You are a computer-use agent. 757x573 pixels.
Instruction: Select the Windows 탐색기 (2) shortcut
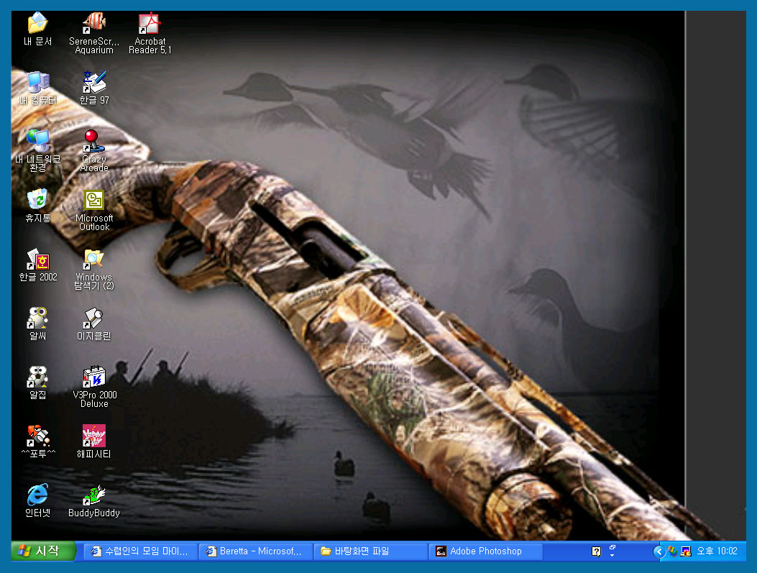point(94,259)
